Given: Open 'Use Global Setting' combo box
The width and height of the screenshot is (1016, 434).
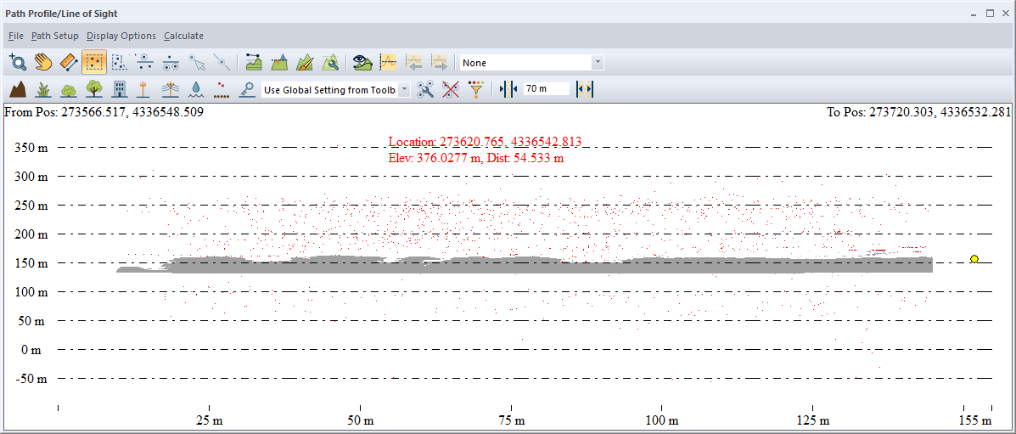Looking at the screenshot, I should (404, 89).
